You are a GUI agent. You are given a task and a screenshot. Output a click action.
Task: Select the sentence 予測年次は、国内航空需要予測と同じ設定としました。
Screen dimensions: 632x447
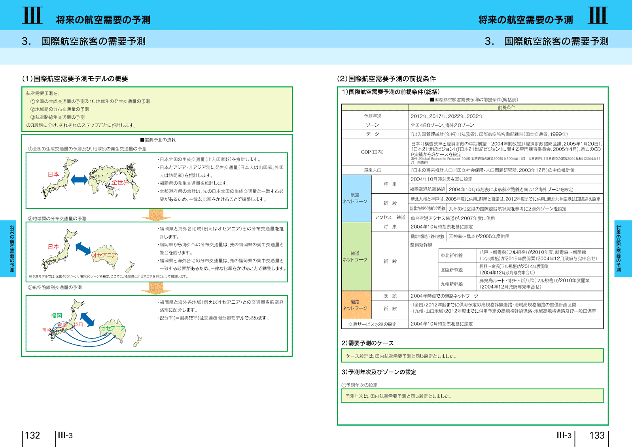399,396
